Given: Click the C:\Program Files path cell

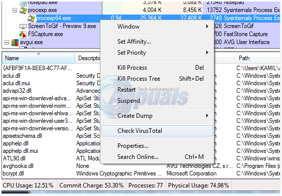Looking at the screenshot, I should [x=258, y=166].
